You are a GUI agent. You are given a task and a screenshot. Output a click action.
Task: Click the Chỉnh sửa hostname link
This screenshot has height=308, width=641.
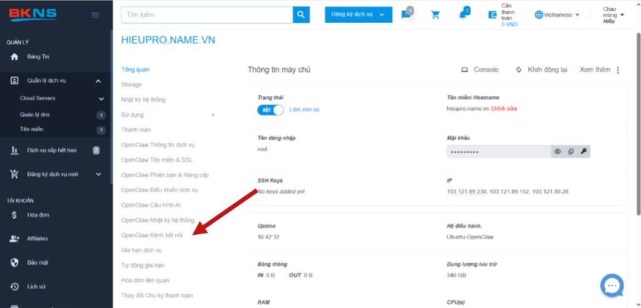(503, 109)
